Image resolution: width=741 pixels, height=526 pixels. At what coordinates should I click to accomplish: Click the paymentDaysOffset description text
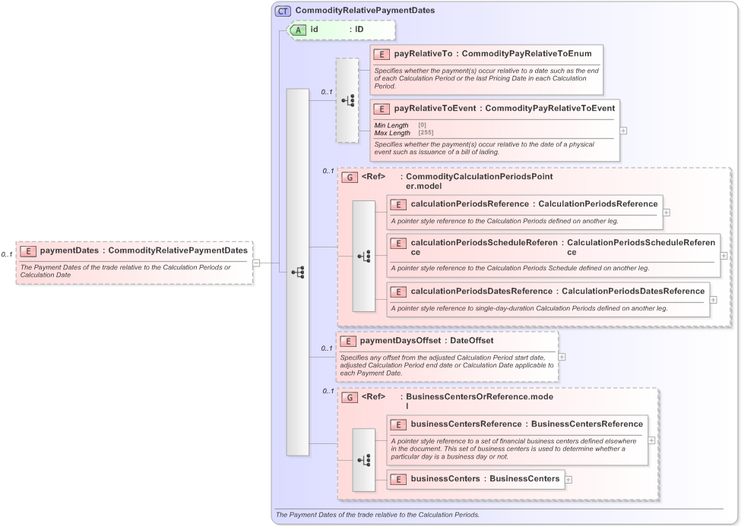point(447,365)
